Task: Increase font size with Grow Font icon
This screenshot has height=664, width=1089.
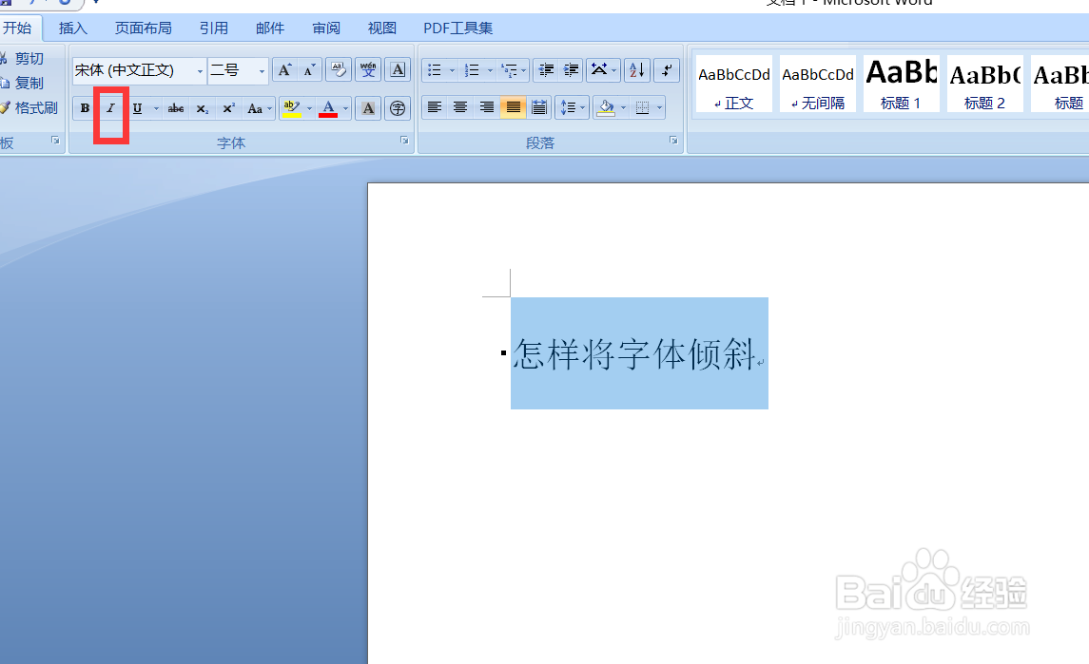Action: point(283,69)
